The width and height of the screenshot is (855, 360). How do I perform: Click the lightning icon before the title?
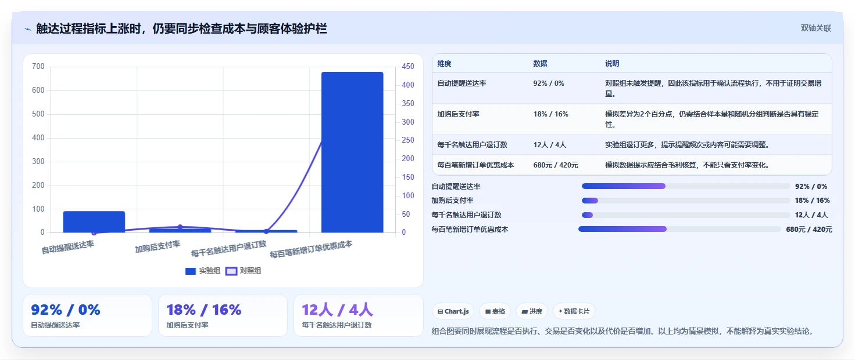27,29
